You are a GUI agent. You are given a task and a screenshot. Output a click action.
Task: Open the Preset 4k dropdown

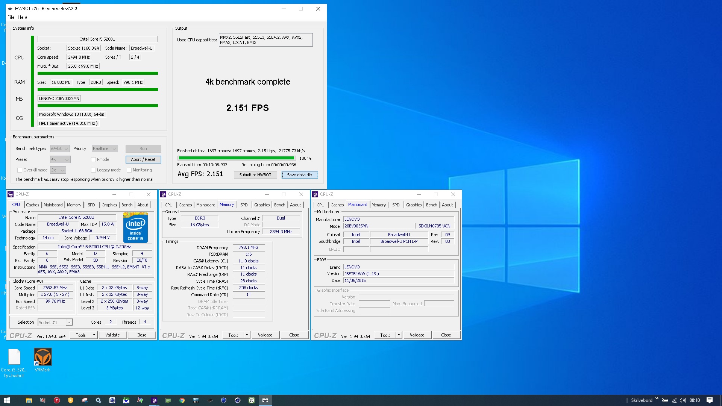60,159
